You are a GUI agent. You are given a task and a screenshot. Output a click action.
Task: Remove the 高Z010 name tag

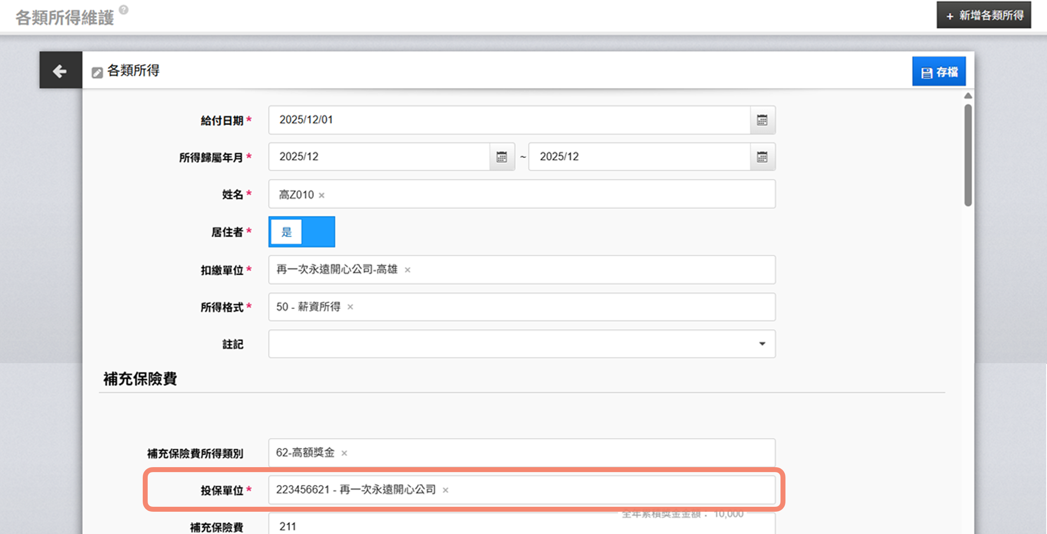[x=322, y=195]
